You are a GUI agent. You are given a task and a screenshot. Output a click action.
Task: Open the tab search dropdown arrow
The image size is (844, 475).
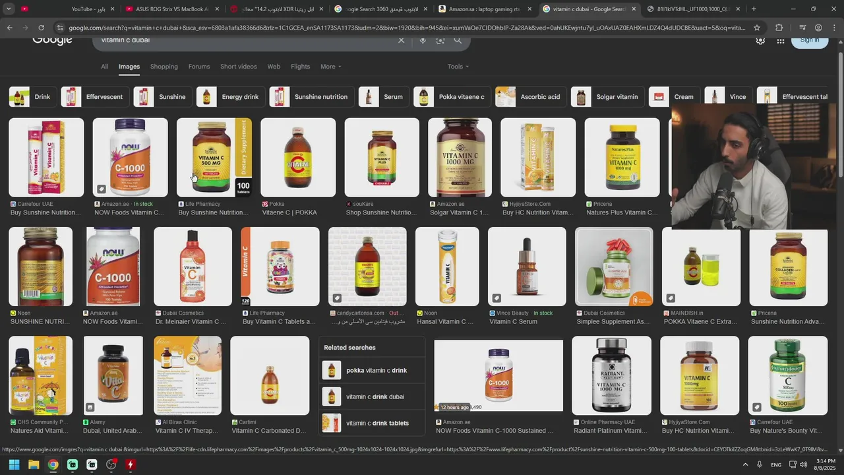(x=9, y=9)
